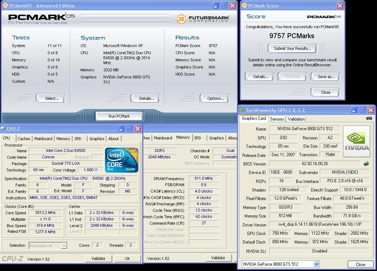
Task: Click the Code Name value Conroe
Action: click(x=48, y=157)
